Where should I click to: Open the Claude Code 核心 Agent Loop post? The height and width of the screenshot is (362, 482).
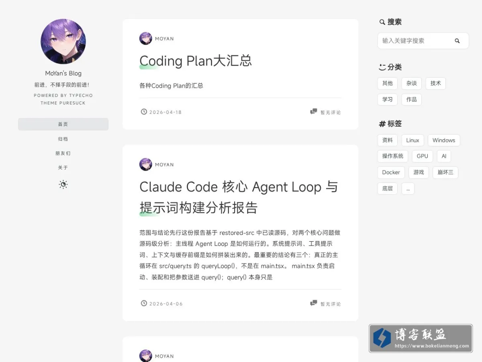click(x=239, y=197)
